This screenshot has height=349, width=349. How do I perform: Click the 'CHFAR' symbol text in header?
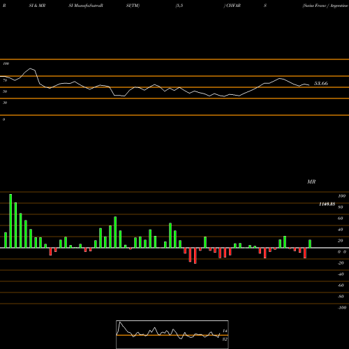tap(233, 6)
